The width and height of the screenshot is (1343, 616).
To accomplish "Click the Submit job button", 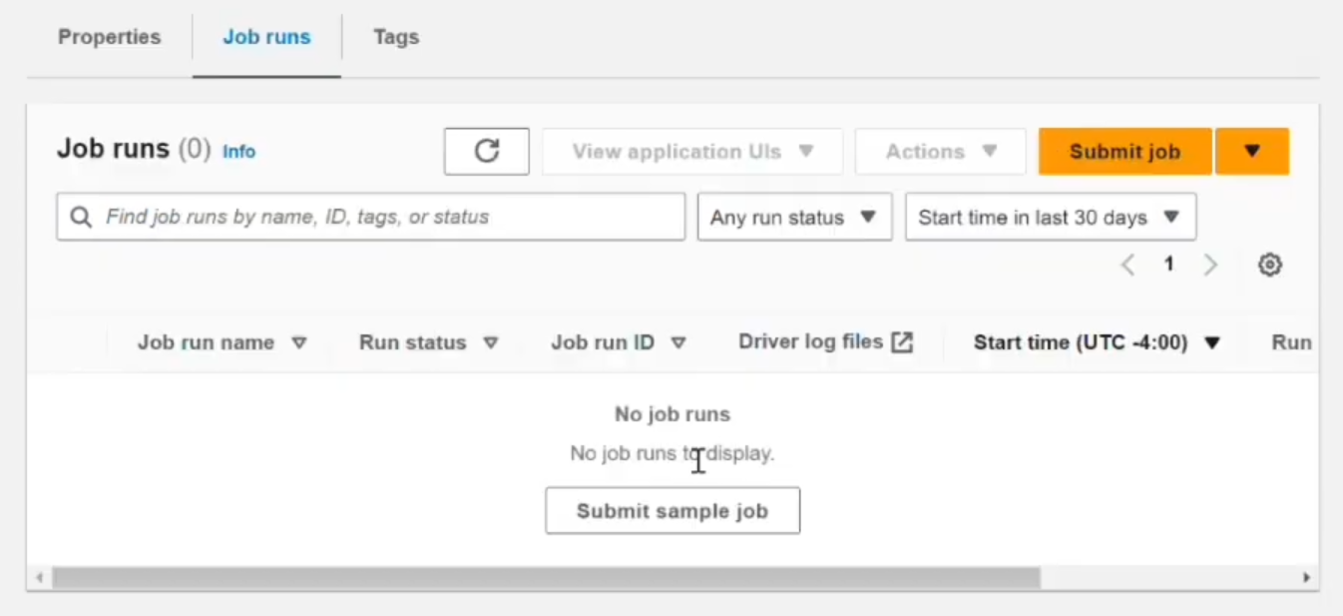I will click(x=1124, y=151).
